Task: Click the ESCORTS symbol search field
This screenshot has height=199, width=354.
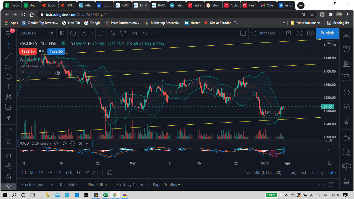Action: coord(28,33)
